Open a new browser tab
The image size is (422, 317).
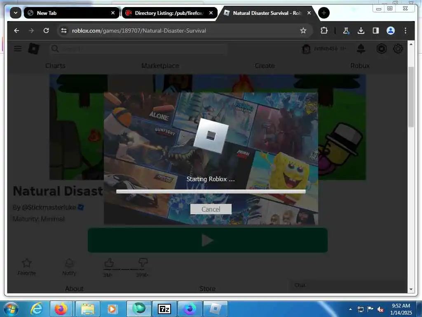tap(324, 13)
